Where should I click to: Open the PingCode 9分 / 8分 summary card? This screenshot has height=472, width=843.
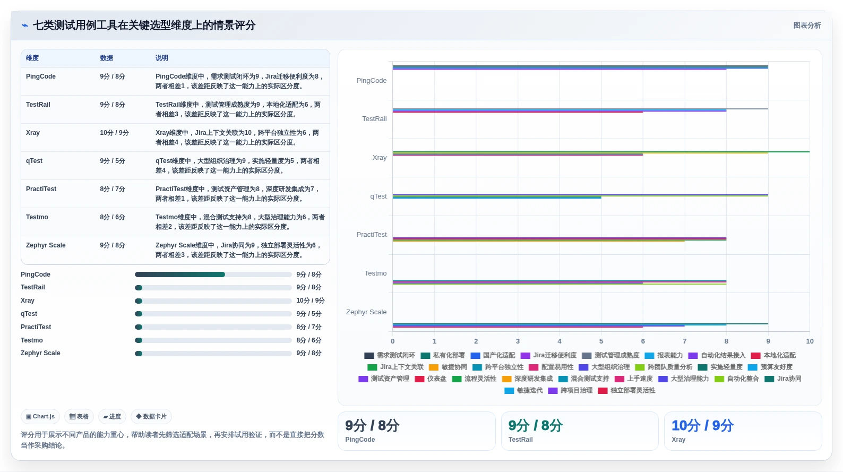(417, 431)
